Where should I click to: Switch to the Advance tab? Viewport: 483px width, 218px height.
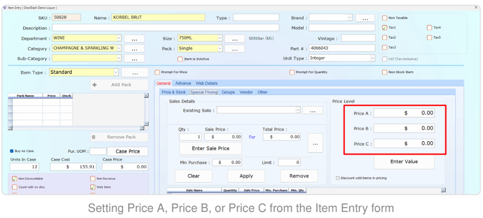[x=183, y=83]
